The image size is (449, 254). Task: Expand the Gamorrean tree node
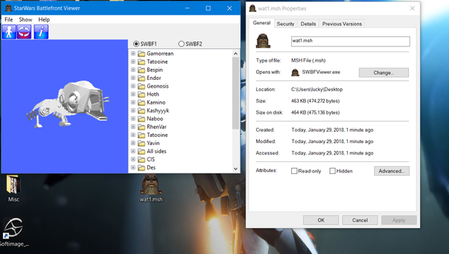point(133,53)
